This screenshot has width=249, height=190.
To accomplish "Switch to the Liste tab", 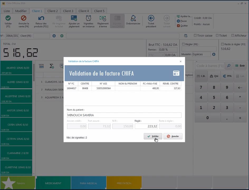I will pyautogui.click(x=7, y=11).
